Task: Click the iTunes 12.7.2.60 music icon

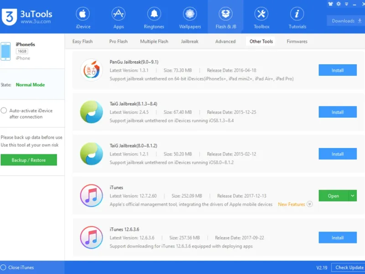Action: pyautogui.click(x=92, y=196)
